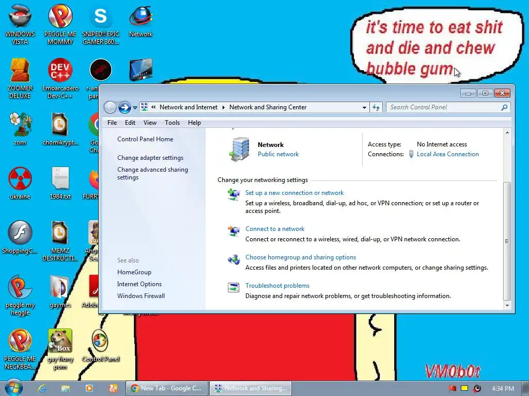
Task: Select the peggle my heggle icon
Action: point(20,295)
